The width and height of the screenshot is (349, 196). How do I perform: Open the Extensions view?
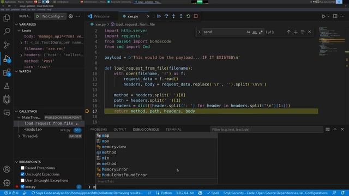click(7, 72)
